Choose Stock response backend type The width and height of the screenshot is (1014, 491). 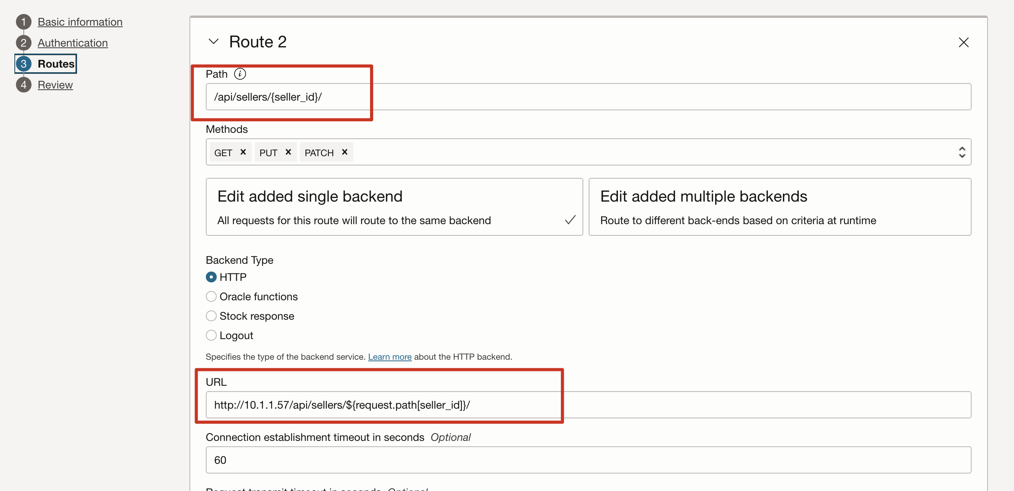click(x=211, y=316)
